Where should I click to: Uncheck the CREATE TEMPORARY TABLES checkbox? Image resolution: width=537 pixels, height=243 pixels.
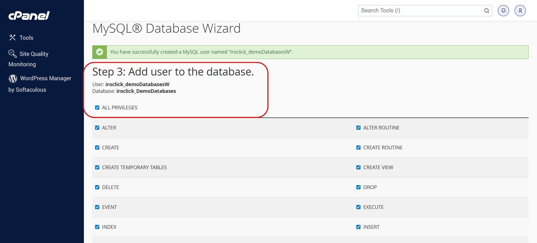(97, 167)
